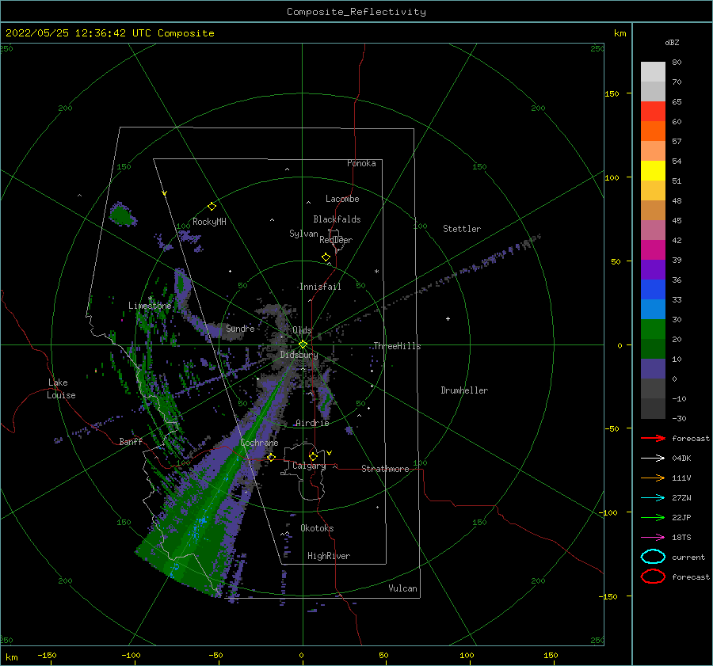Click the orange 111V arrow legend entry

pyautogui.click(x=653, y=478)
